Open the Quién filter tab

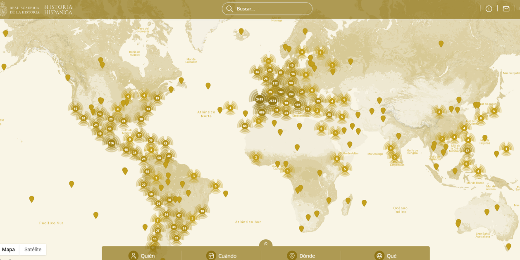pyautogui.click(x=148, y=256)
